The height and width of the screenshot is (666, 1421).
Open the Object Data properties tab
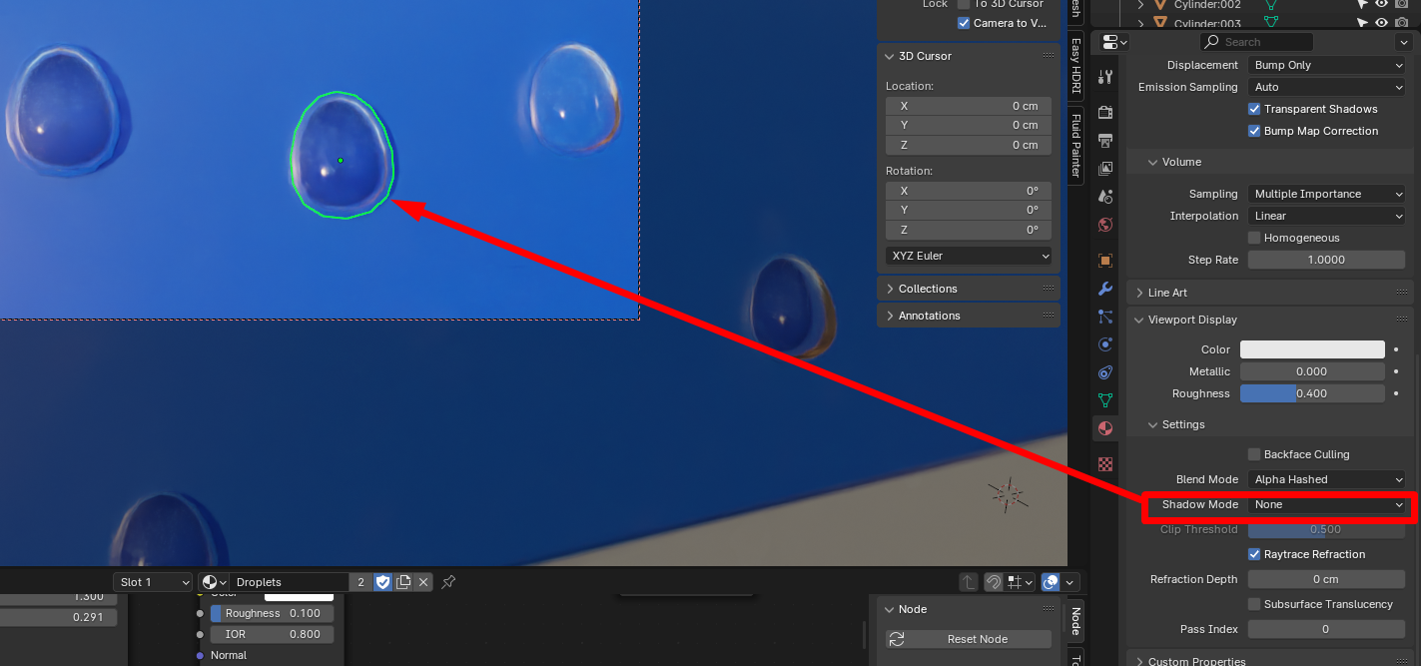1104,400
